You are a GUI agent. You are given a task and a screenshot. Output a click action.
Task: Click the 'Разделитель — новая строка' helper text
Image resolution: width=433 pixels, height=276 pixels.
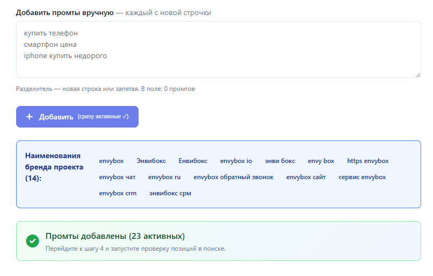coord(105,89)
